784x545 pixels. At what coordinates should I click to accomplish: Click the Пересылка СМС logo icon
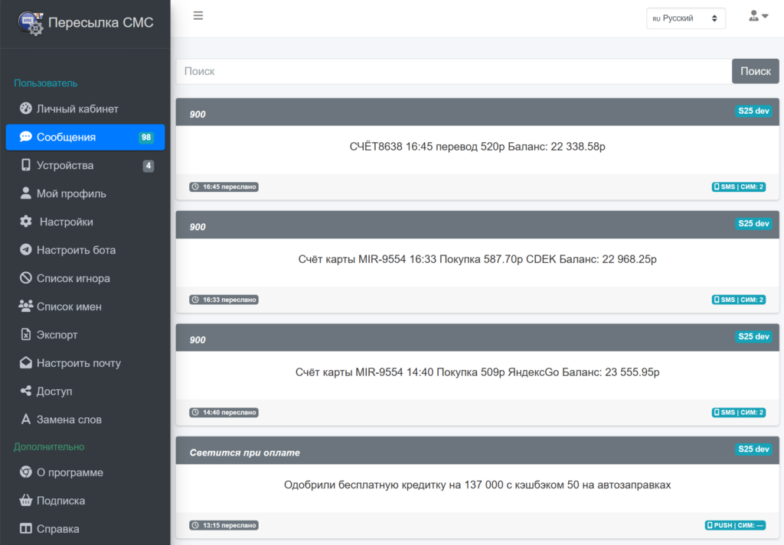coord(31,23)
